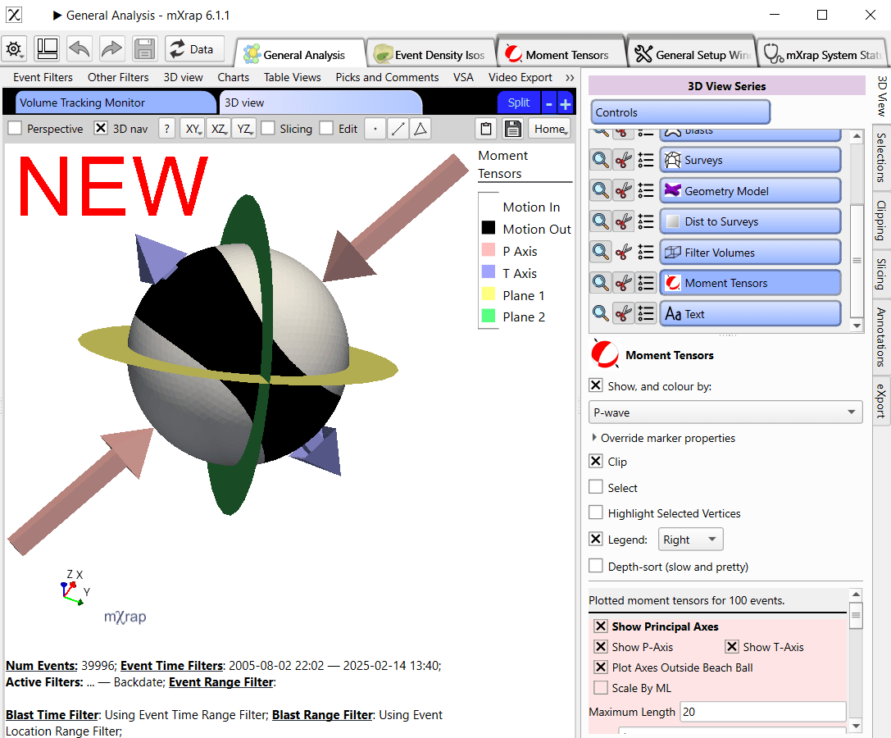Click the redo forward arrow icon
Screen dimensions: 891x738
[x=111, y=49]
